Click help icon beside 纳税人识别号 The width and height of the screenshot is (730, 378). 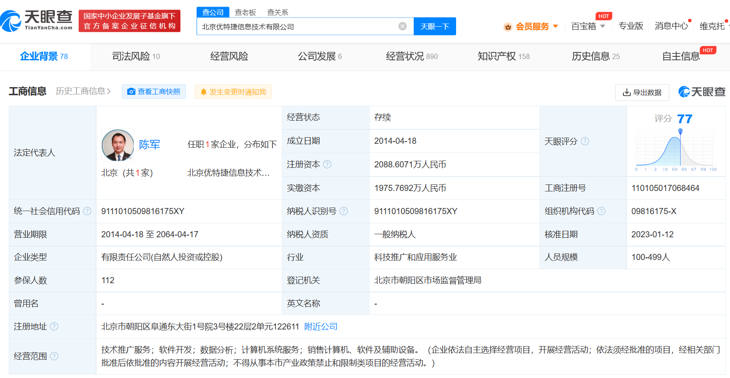coord(344,211)
